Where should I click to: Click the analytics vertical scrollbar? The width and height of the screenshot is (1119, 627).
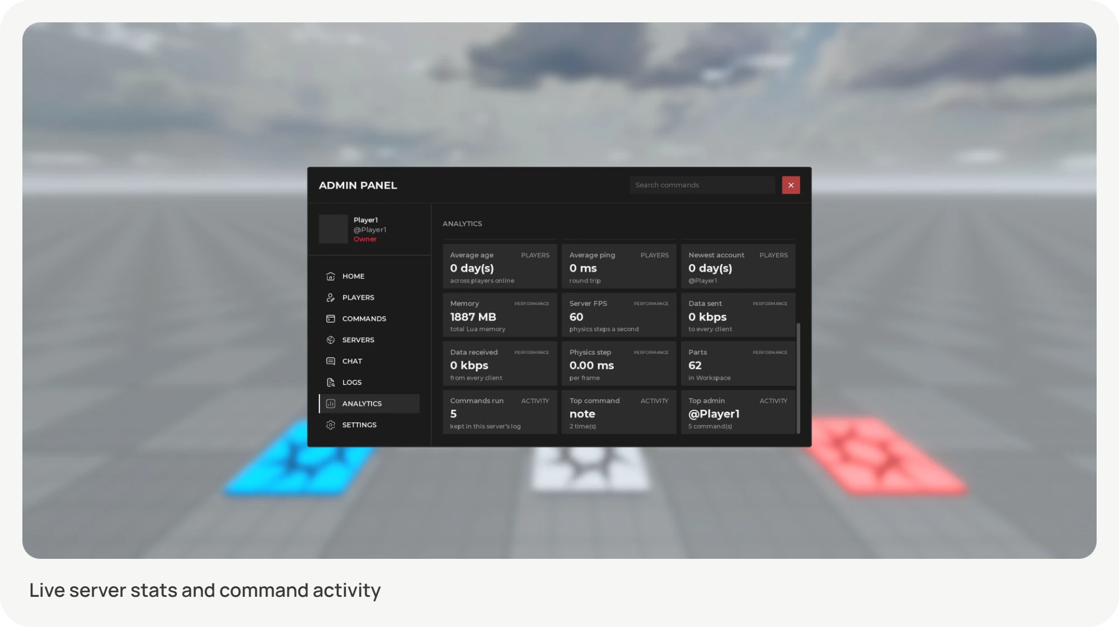798,378
